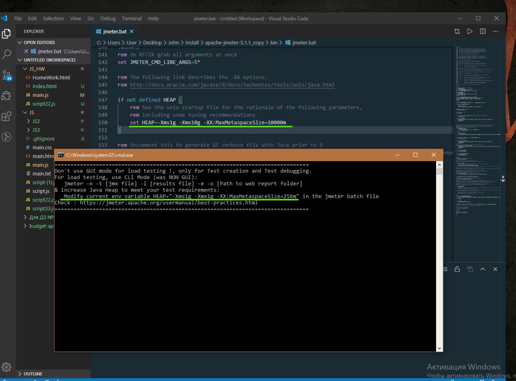The height and width of the screenshot is (381, 516).
Task: Click the Open Changes compare icon
Action: click(457, 31)
